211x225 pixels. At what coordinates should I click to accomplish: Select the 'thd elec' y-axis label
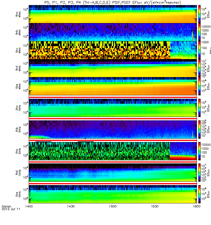pos(18,68)
